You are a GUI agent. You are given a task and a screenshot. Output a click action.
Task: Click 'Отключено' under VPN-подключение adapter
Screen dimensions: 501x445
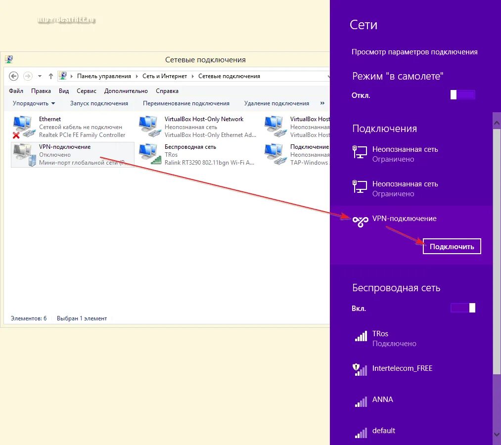[x=54, y=155]
